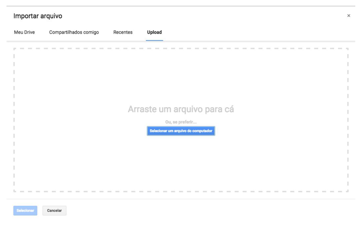This screenshot has width=359, height=225.
Task: Click the Ou, se preferir... hint text
Action: click(x=181, y=123)
